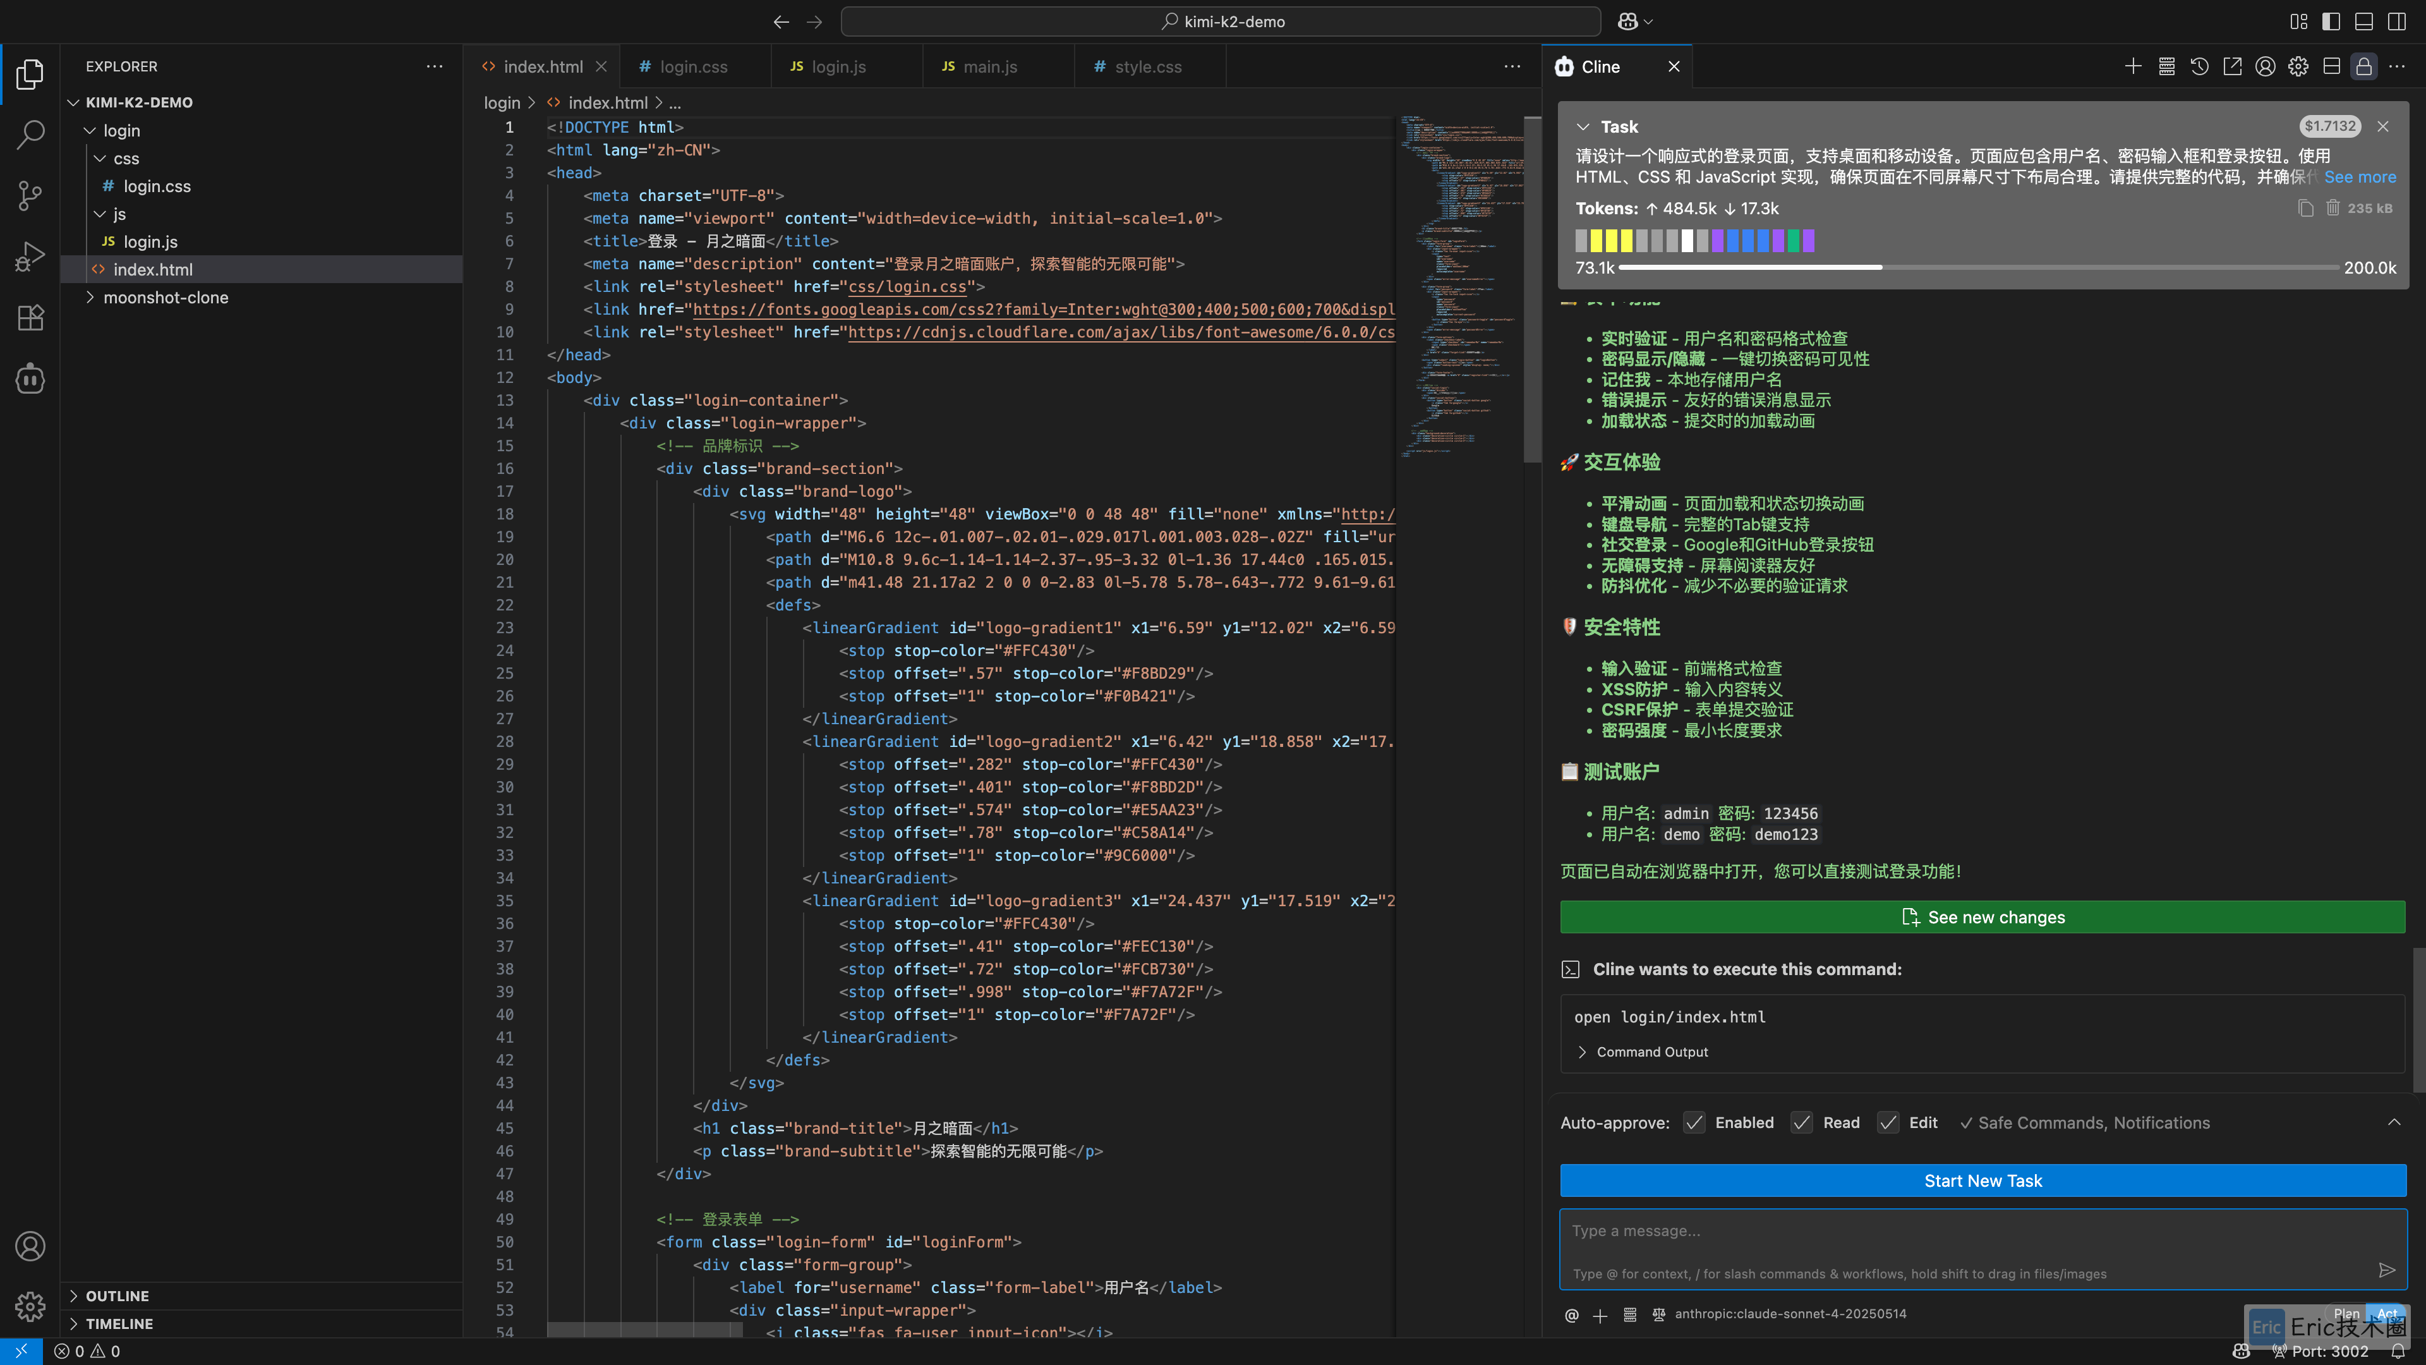This screenshot has width=2426, height=1365.
Task: Expand the OUTLINE section
Action: coord(73,1295)
